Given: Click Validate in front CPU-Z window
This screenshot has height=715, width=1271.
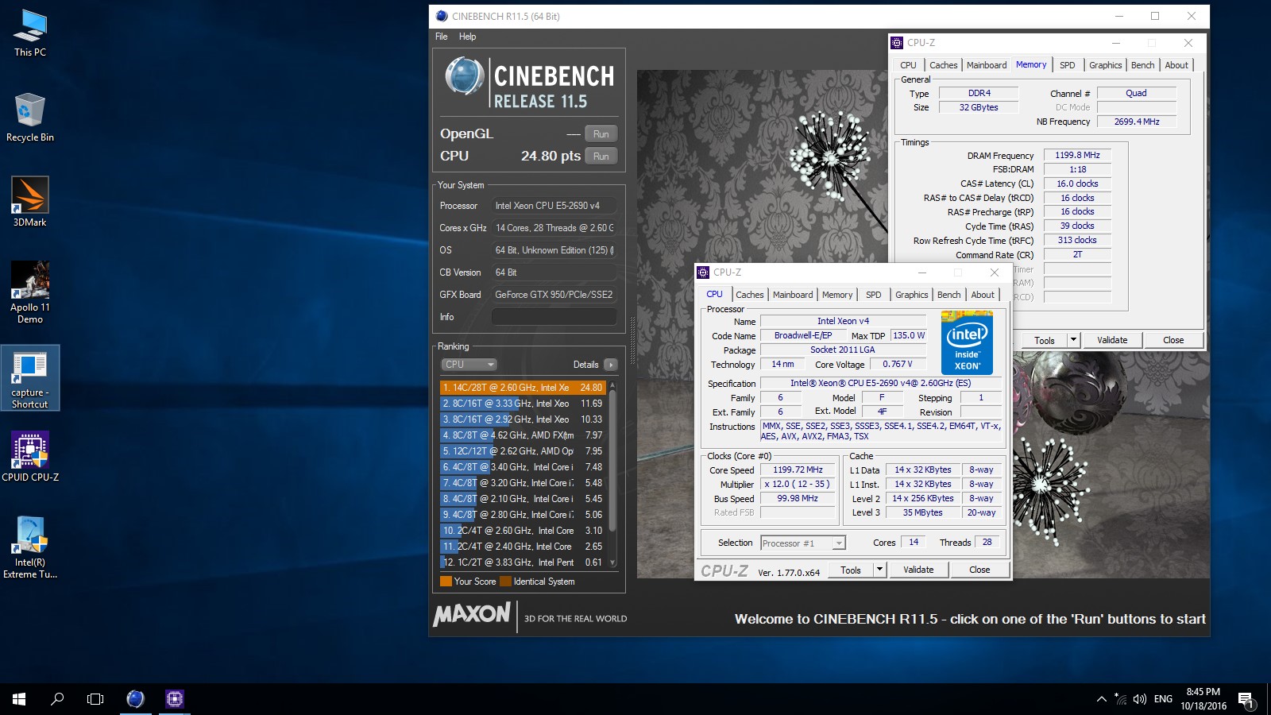Looking at the screenshot, I should click(918, 570).
